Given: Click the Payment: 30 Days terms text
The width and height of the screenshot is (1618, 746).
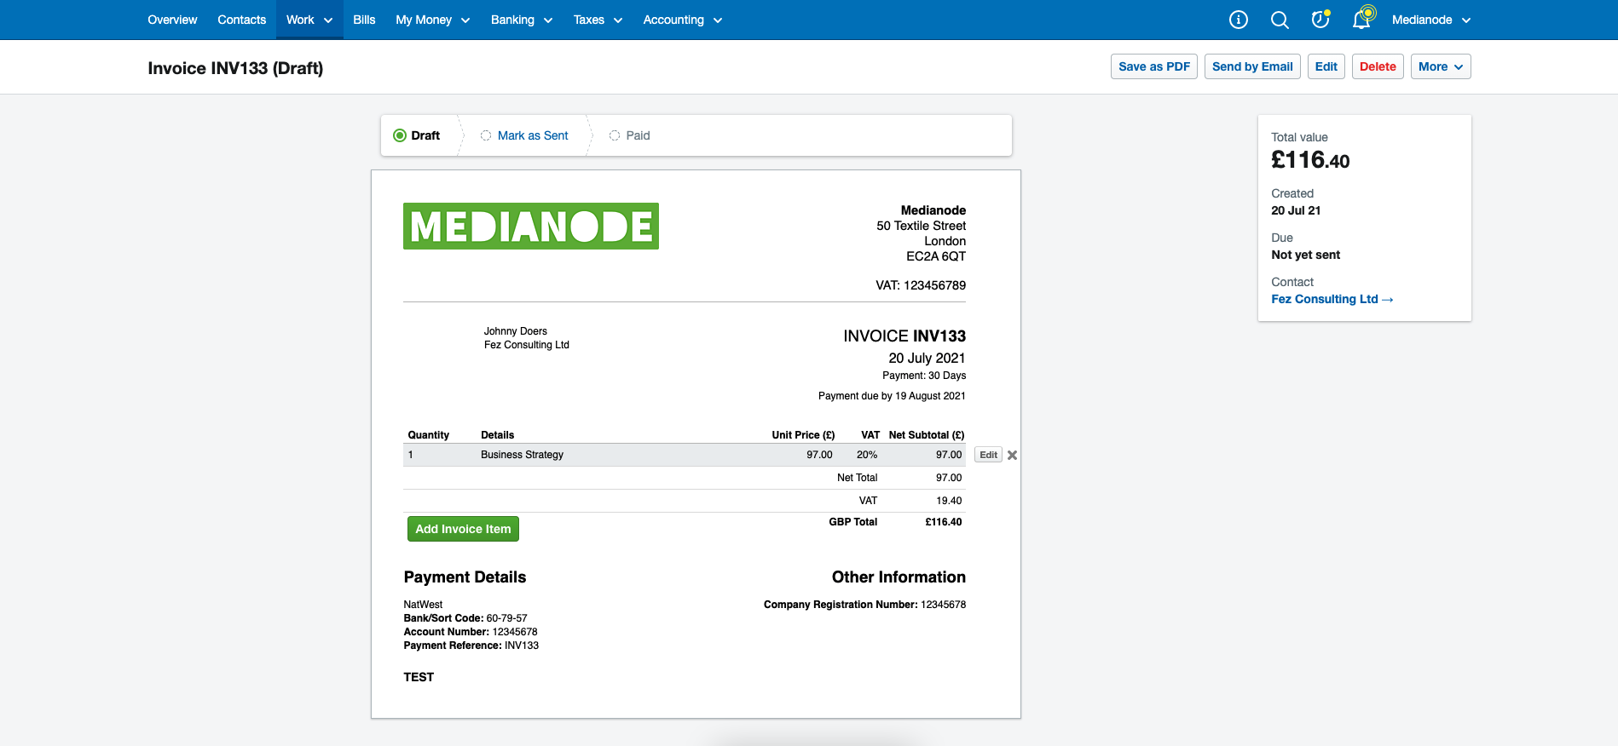Looking at the screenshot, I should (x=924, y=376).
